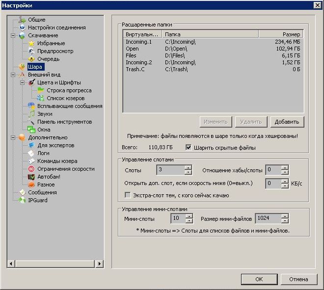Click the Панель инструментов icon

31,122
